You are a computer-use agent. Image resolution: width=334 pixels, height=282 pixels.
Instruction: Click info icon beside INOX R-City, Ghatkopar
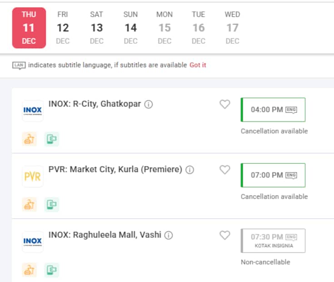click(x=149, y=104)
